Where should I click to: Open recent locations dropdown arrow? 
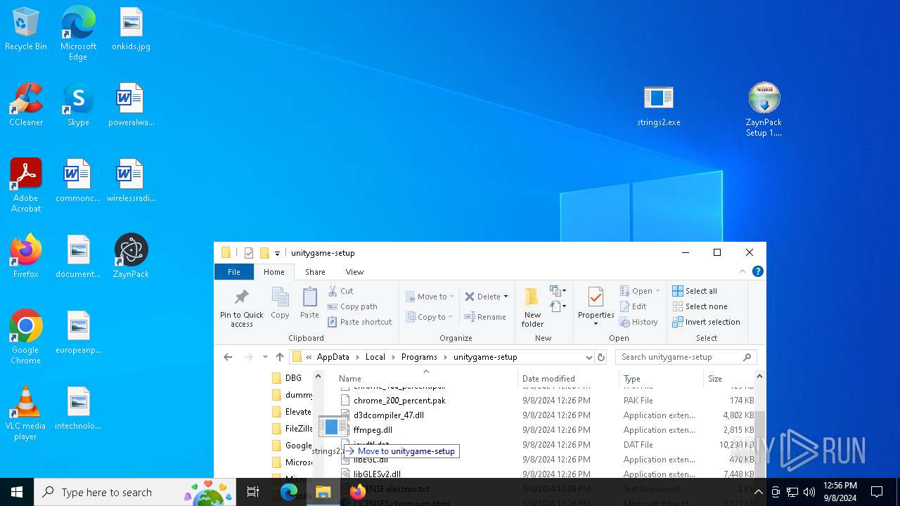[x=265, y=357]
